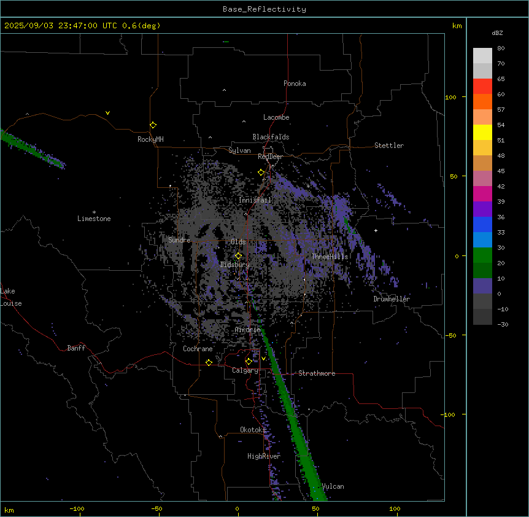Select the Okotoks label

tap(253, 430)
